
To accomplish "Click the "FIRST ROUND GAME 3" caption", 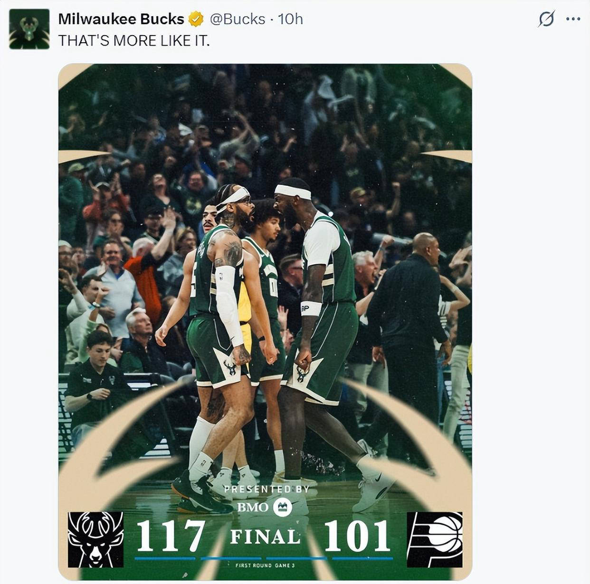I will [x=265, y=565].
